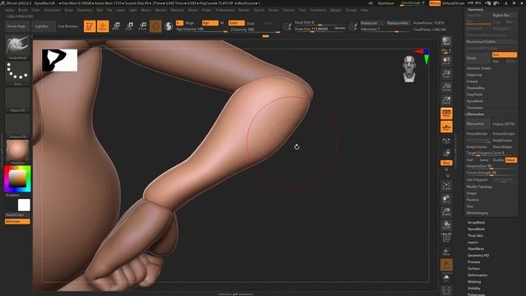The height and width of the screenshot is (296, 526).
Task: Select the Scale transform icon
Action: point(129,26)
